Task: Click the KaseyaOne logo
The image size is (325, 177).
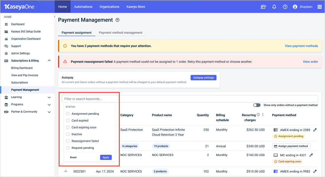Action: (x=19, y=7)
